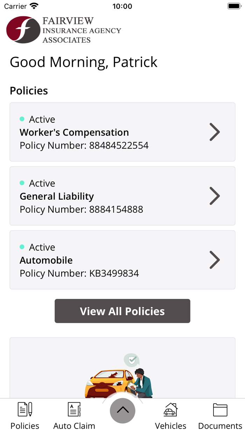Viewport: 245px width, 436px height.
Task: Switch to the Documents tab label
Action: click(220, 426)
